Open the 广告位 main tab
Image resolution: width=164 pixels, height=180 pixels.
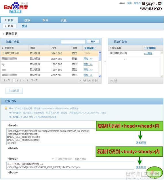point(9,20)
